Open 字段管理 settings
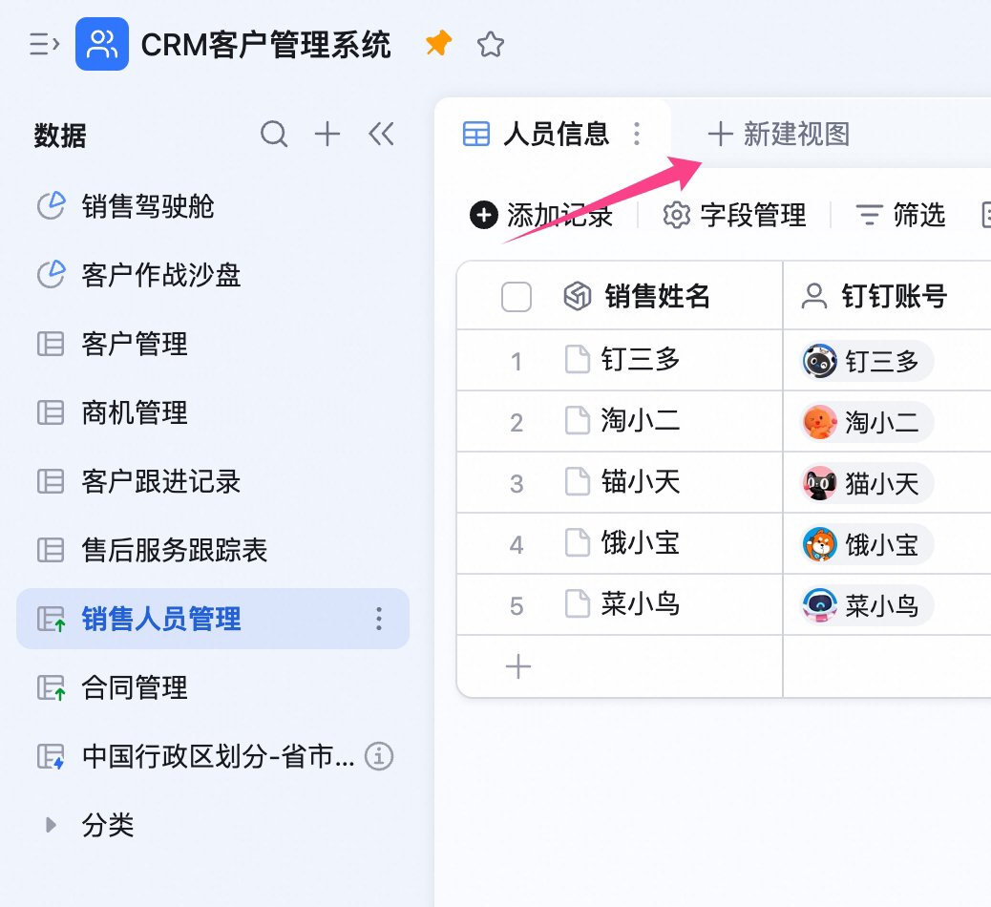Screen dimensions: 991x907 click(x=734, y=215)
